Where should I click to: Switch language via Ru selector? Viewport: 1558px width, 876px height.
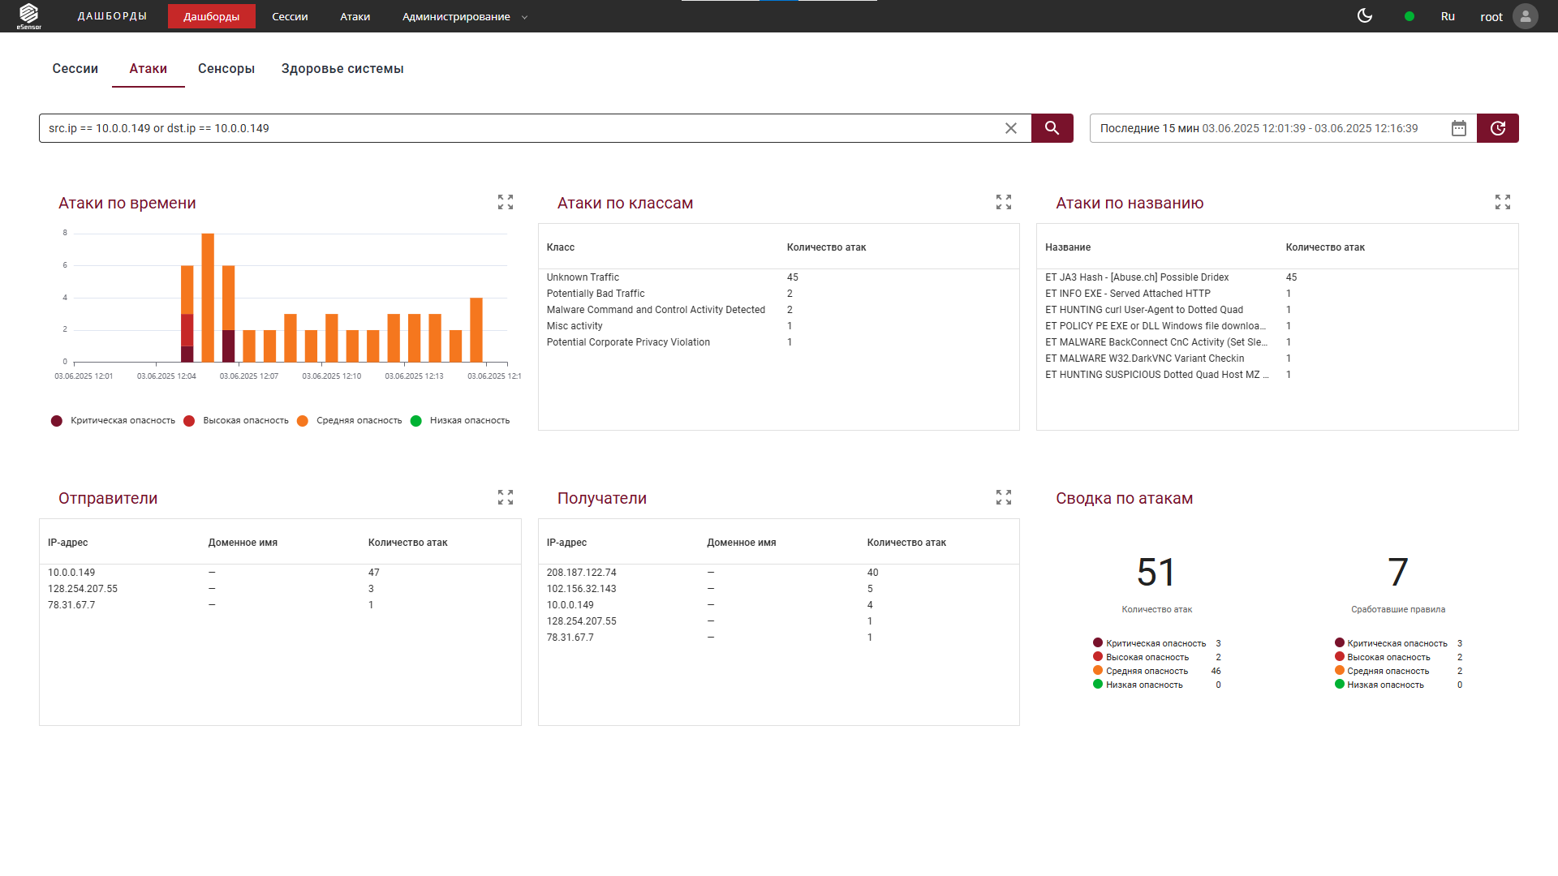pyautogui.click(x=1448, y=16)
